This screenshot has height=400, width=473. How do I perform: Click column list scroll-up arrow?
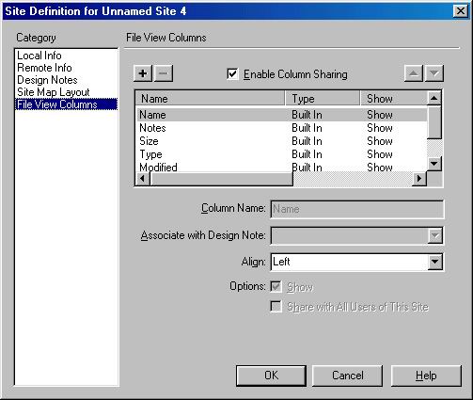pos(434,98)
